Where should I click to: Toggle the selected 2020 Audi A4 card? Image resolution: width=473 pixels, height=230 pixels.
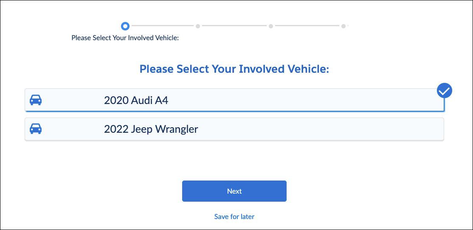pos(234,100)
